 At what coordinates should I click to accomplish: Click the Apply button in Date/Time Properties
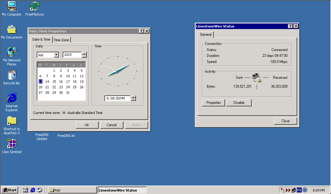[x=136, y=125]
